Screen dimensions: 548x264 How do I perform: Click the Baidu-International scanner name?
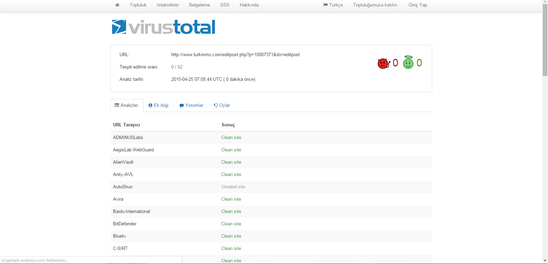(x=132, y=212)
